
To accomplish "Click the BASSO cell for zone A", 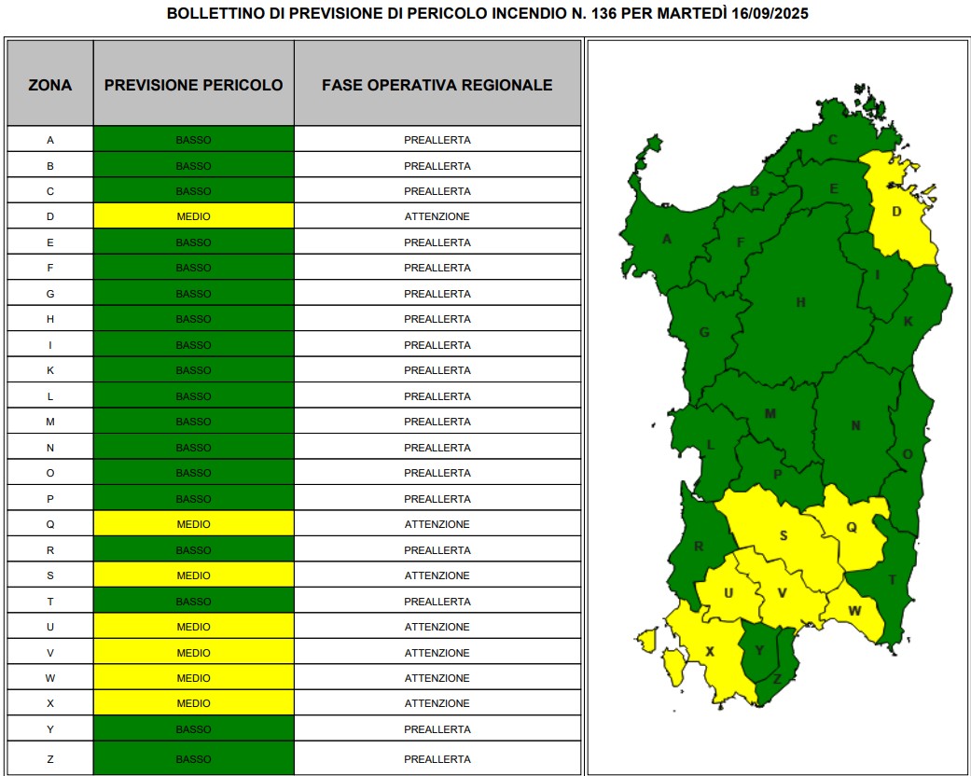I will coord(194,140).
